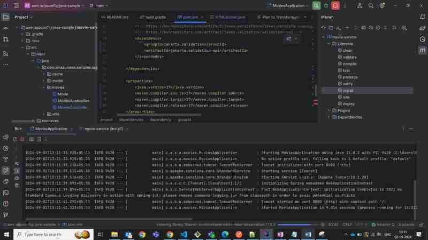Open the main hamburger menu
Screen dimensions: 428x240
(x=16, y=5)
